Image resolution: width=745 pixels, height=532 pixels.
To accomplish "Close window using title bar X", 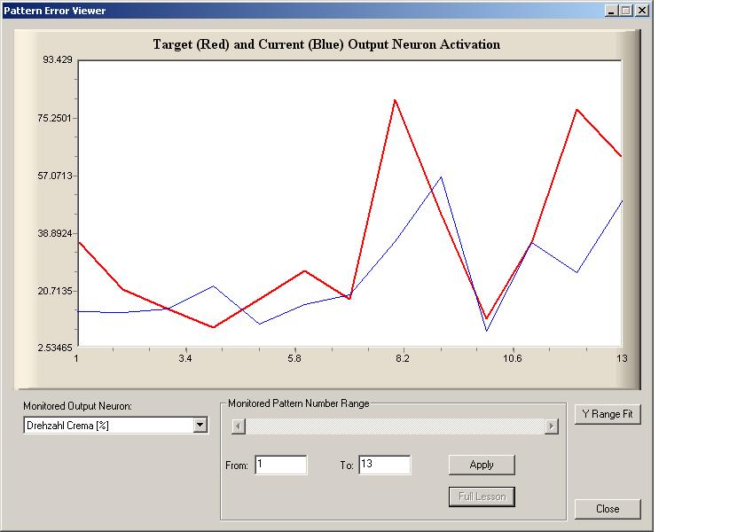I will 641,11.
